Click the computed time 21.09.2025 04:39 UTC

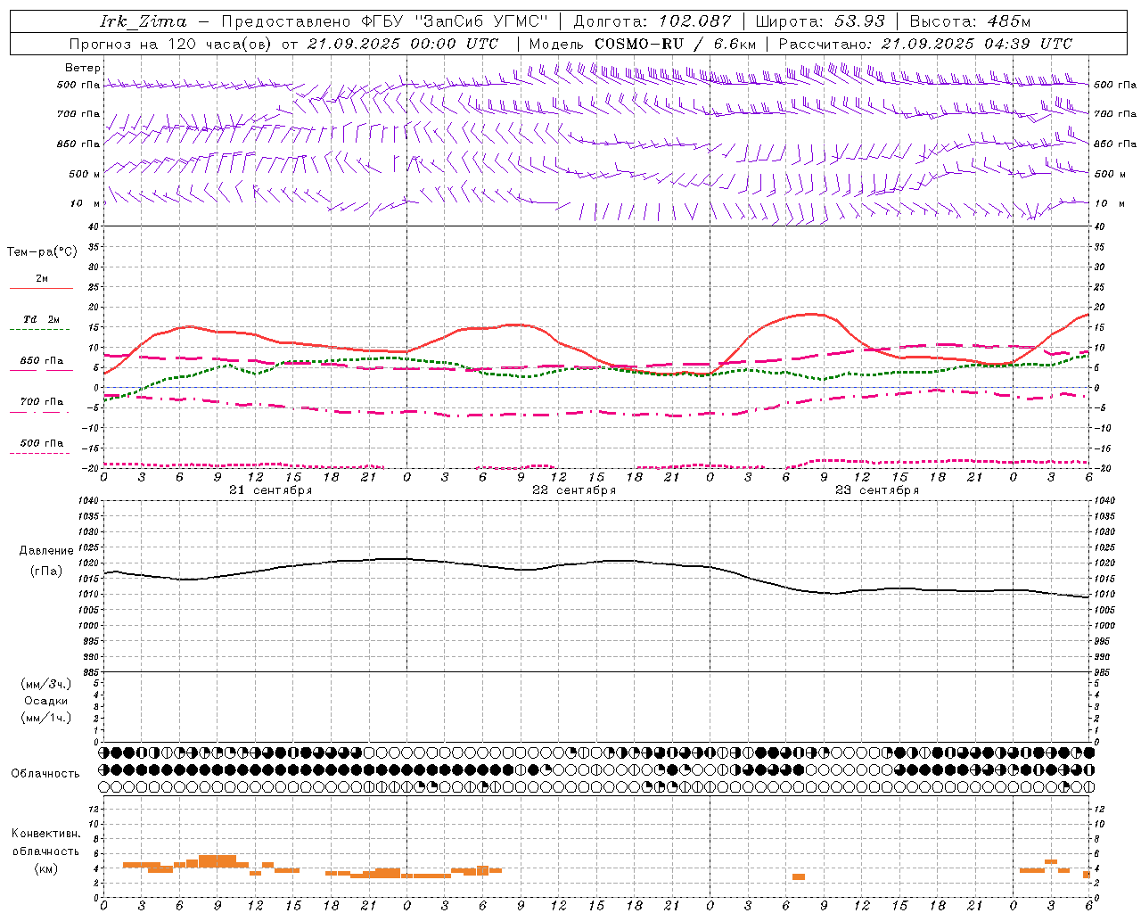(977, 44)
